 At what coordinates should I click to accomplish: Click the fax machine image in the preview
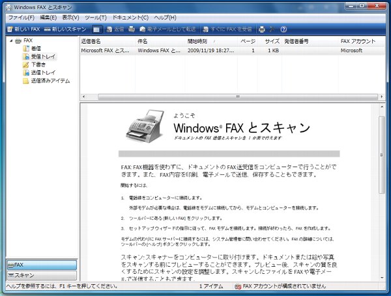coord(146,126)
